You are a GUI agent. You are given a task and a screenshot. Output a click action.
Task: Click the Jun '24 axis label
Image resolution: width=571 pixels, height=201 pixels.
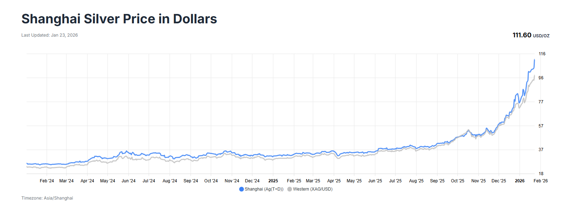pos(128,181)
